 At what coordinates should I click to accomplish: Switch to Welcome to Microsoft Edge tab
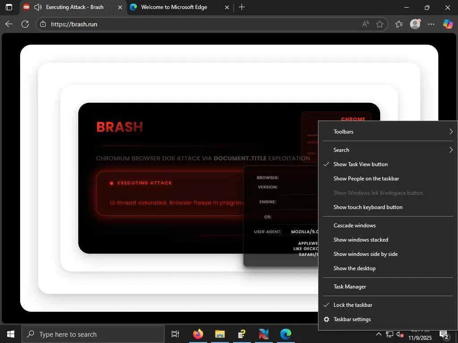click(174, 7)
